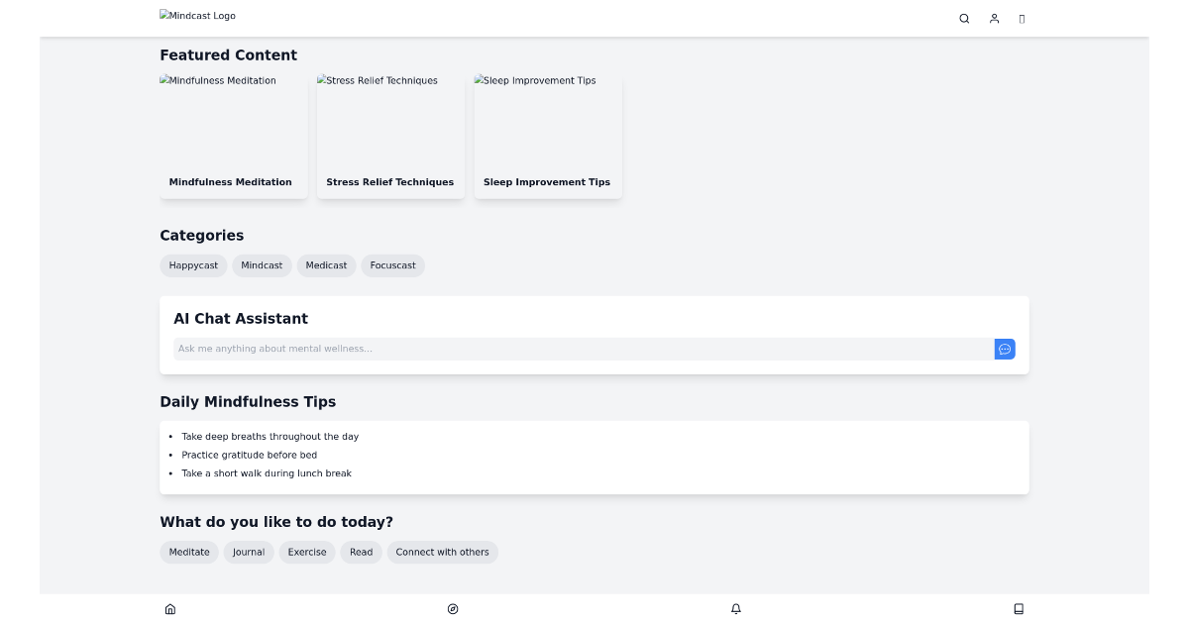Toggle the Connect with others chip

pyautogui.click(x=443, y=552)
